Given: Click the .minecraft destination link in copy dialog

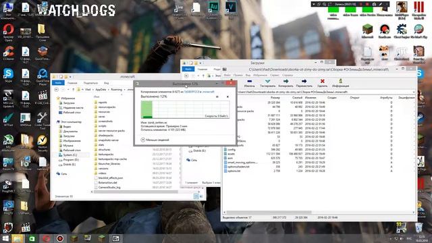Looking at the screenshot, I should click(209, 92).
